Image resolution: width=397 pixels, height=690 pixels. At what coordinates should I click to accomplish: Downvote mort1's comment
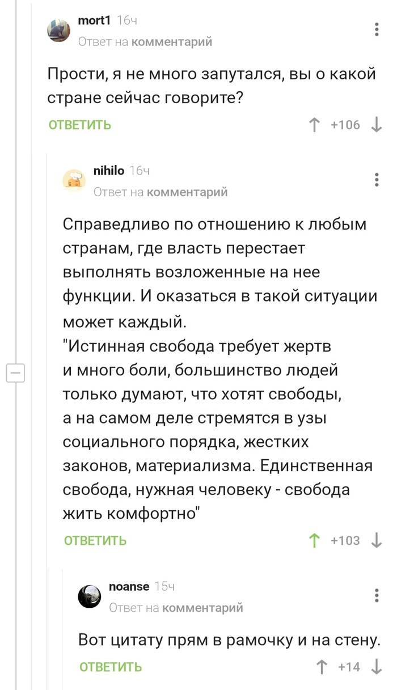(376, 125)
